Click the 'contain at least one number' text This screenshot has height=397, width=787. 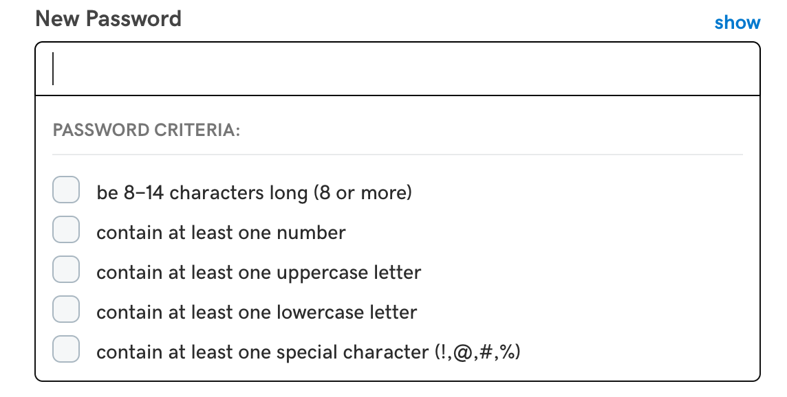(x=221, y=233)
